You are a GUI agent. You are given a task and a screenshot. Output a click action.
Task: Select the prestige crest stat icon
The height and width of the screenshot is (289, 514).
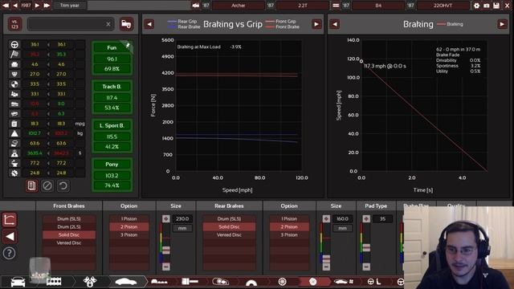click(x=14, y=74)
